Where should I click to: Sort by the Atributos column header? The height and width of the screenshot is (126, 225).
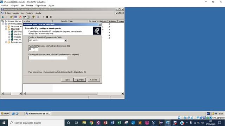pos(112,21)
